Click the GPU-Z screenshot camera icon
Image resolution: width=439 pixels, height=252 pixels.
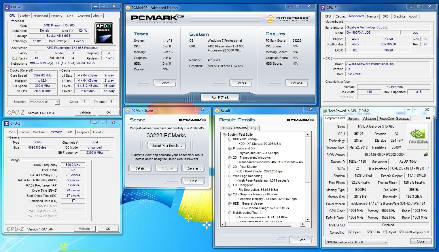[428, 118]
